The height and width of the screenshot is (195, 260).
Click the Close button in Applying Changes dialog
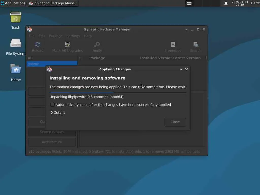pyautogui.click(x=175, y=122)
